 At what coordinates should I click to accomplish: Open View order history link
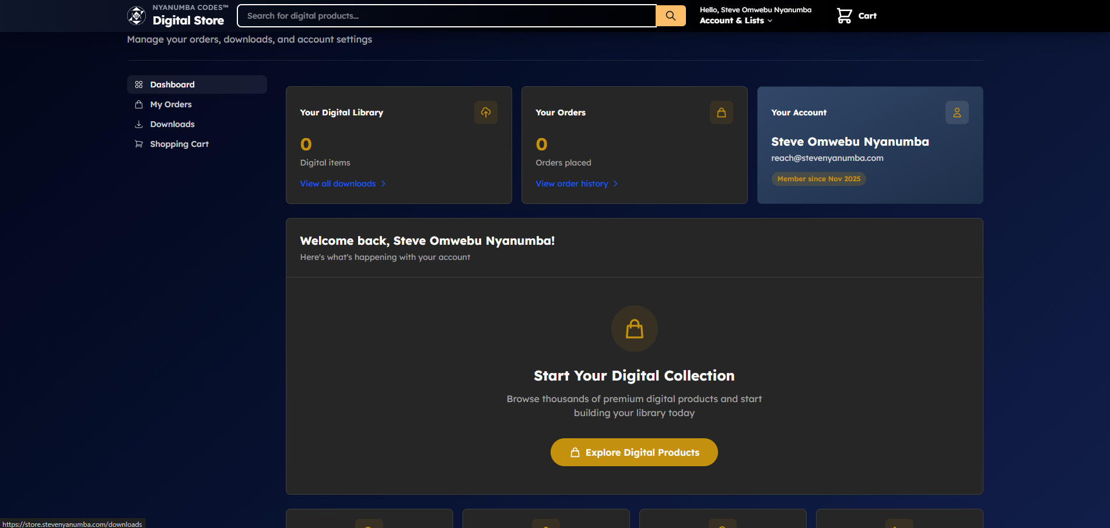[572, 184]
